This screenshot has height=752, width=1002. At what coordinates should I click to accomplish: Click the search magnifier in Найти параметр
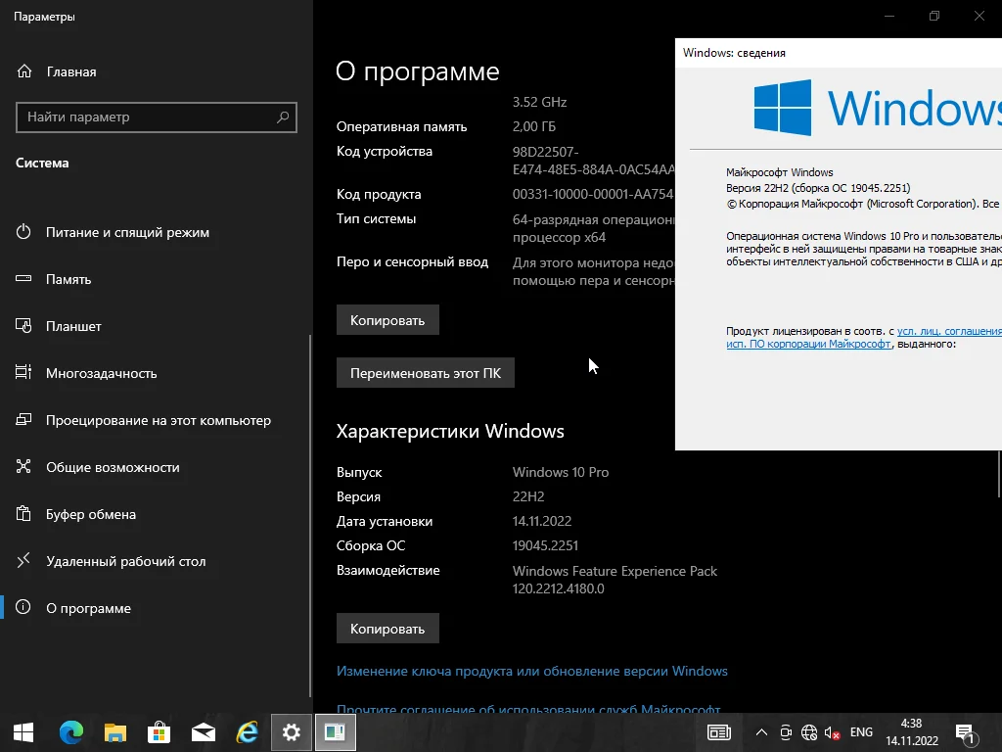point(283,117)
